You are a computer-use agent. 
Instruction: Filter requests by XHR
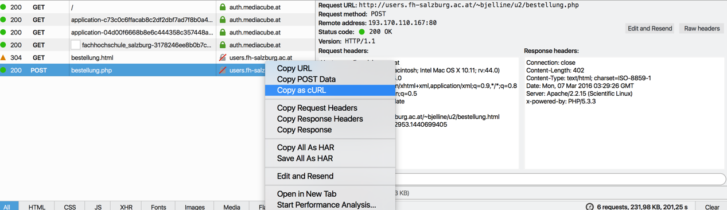(126, 207)
